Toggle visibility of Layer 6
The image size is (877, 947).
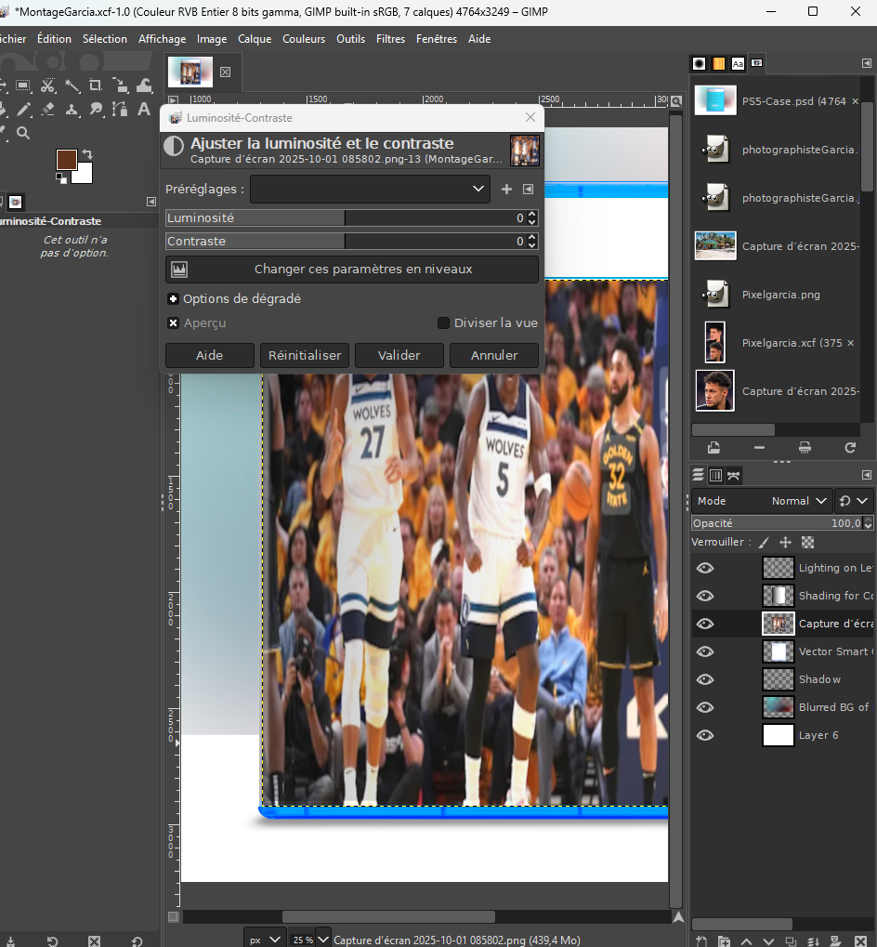tap(705, 735)
